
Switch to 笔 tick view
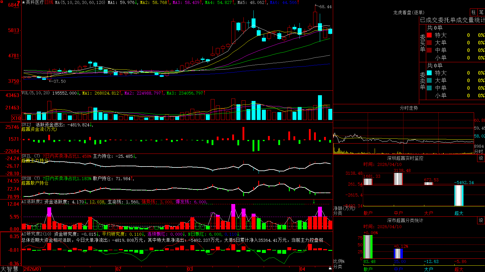tap(481, 12)
